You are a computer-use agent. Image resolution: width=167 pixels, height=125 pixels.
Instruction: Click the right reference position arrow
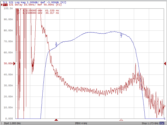click(x=165, y=63)
